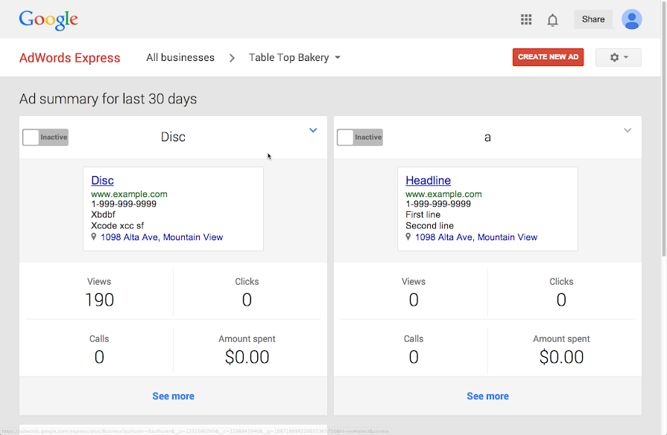Viewport: 667px width, 435px height.
Task: Open the settings gear menu
Action: (x=618, y=57)
